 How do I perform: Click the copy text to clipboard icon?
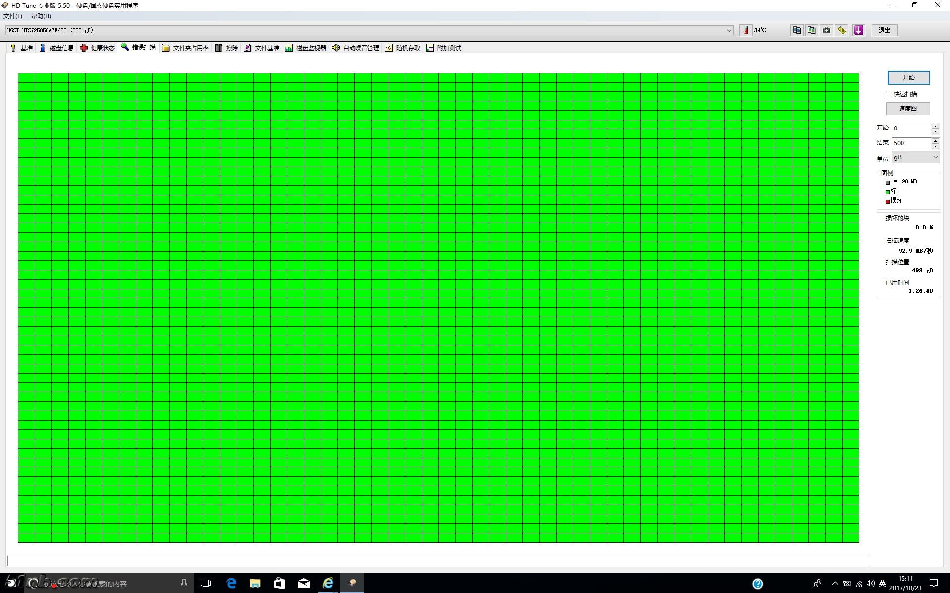[x=797, y=30]
